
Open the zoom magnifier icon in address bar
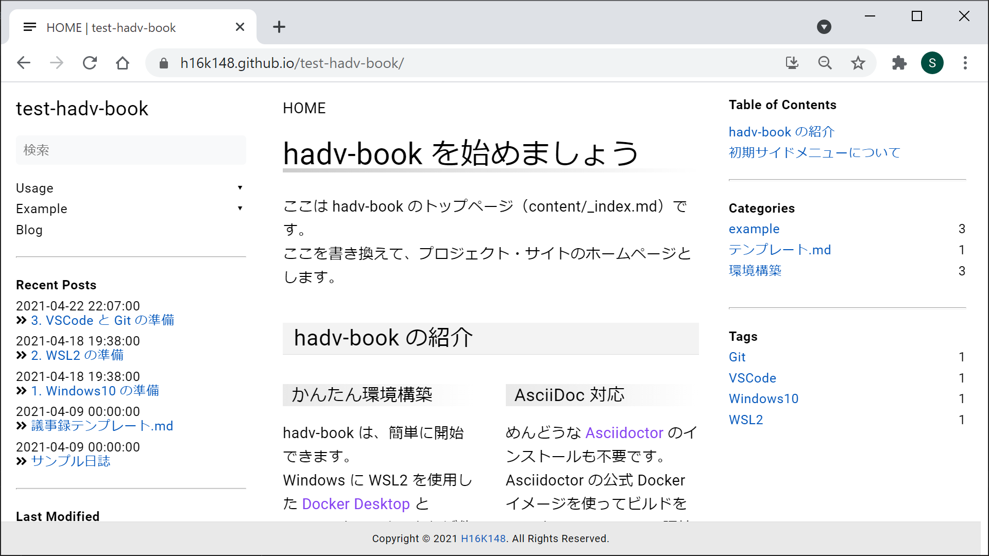click(825, 63)
